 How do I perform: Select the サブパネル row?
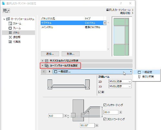74,23
